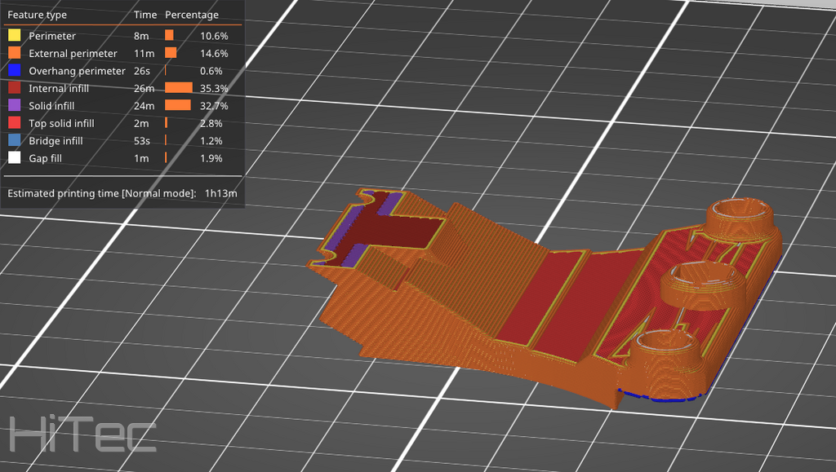
Task: Click the HiTec watermark logo
Action: point(82,433)
